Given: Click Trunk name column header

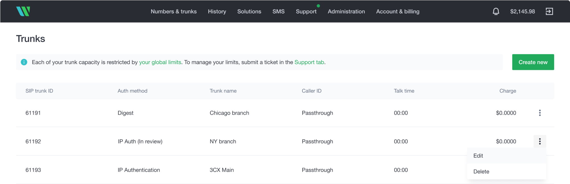Looking at the screenshot, I should (223, 91).
